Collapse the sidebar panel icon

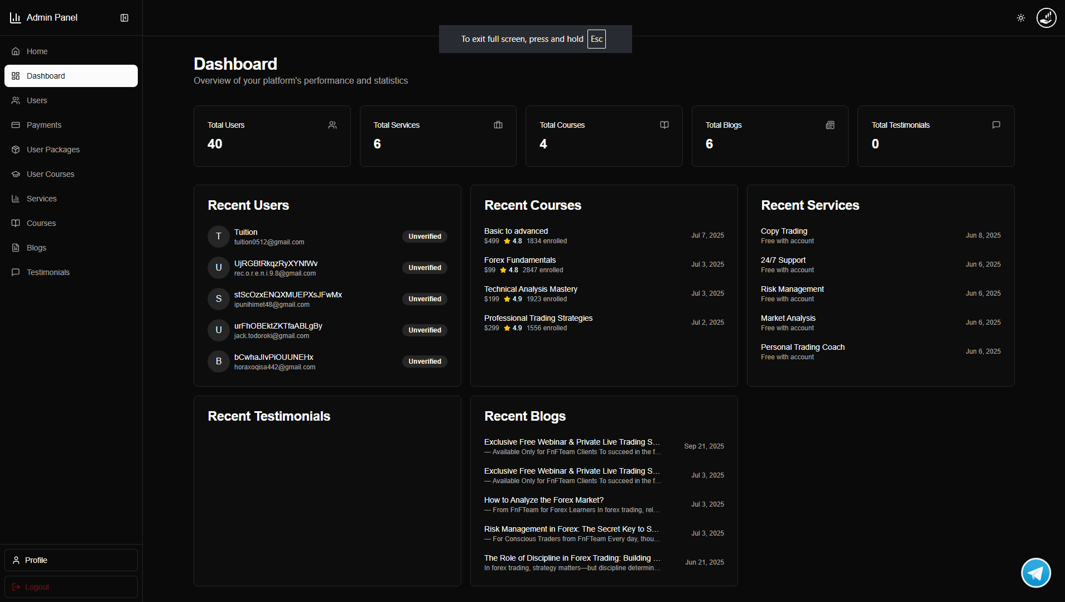[124, 18]
